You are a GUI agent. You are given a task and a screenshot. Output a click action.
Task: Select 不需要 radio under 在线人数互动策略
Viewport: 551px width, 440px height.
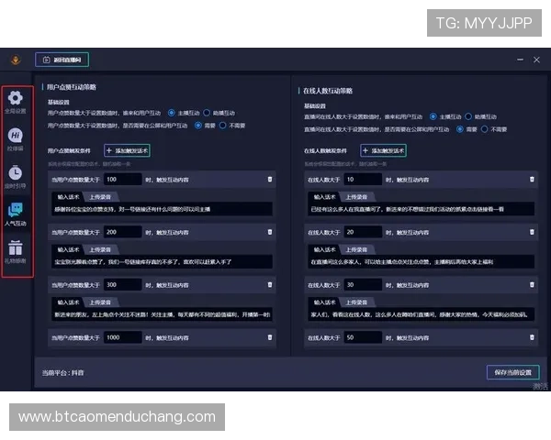point(485,129)
